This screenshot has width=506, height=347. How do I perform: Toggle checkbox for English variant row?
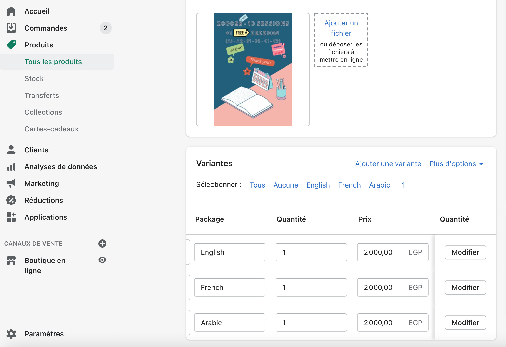(x=188, y=252)
